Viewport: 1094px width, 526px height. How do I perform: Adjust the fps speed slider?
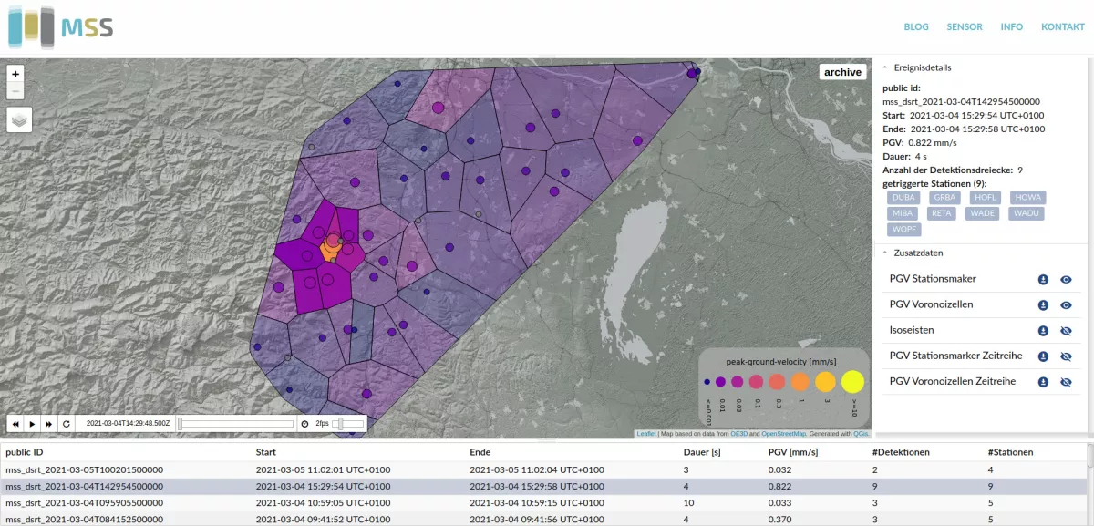[x=340, y=424]
